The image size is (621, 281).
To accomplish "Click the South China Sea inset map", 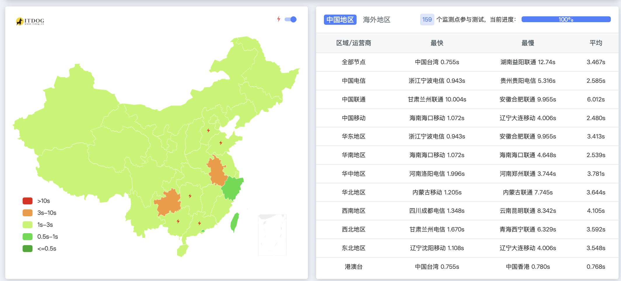I will [272, 235].
